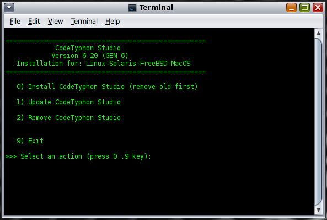Click the vertical scrollbar thumb

pos(318,122)
